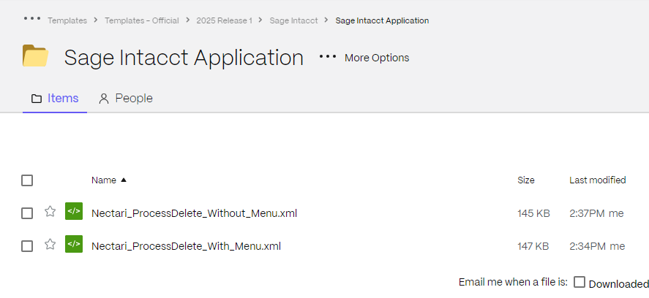The height and width of the screenshot is (298, 649).
Task: Click Sage Intacct Application breadcrumb
Action: pyautogui.click(x=382, y=20)
